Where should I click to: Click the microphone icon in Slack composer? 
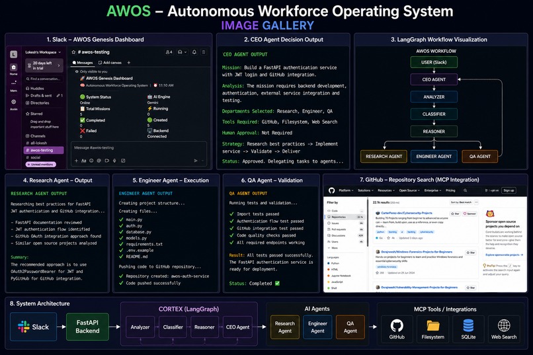pyautogui.click(x=114, y=161)
